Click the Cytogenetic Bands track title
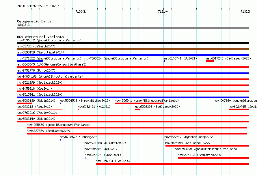The width and height of the screenshot is (257, 175). (34, 21)
